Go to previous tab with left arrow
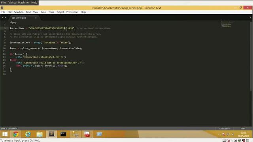This screenshot has width=253, height=142. pos(2,17)
